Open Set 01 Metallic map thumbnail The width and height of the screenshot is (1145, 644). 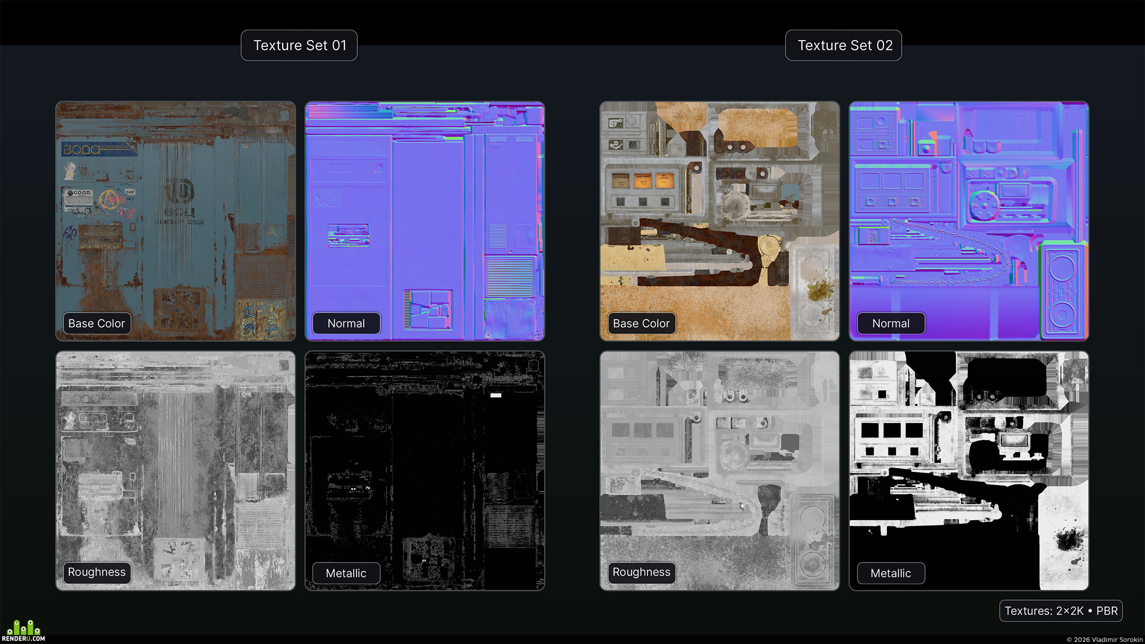[425, 470]
